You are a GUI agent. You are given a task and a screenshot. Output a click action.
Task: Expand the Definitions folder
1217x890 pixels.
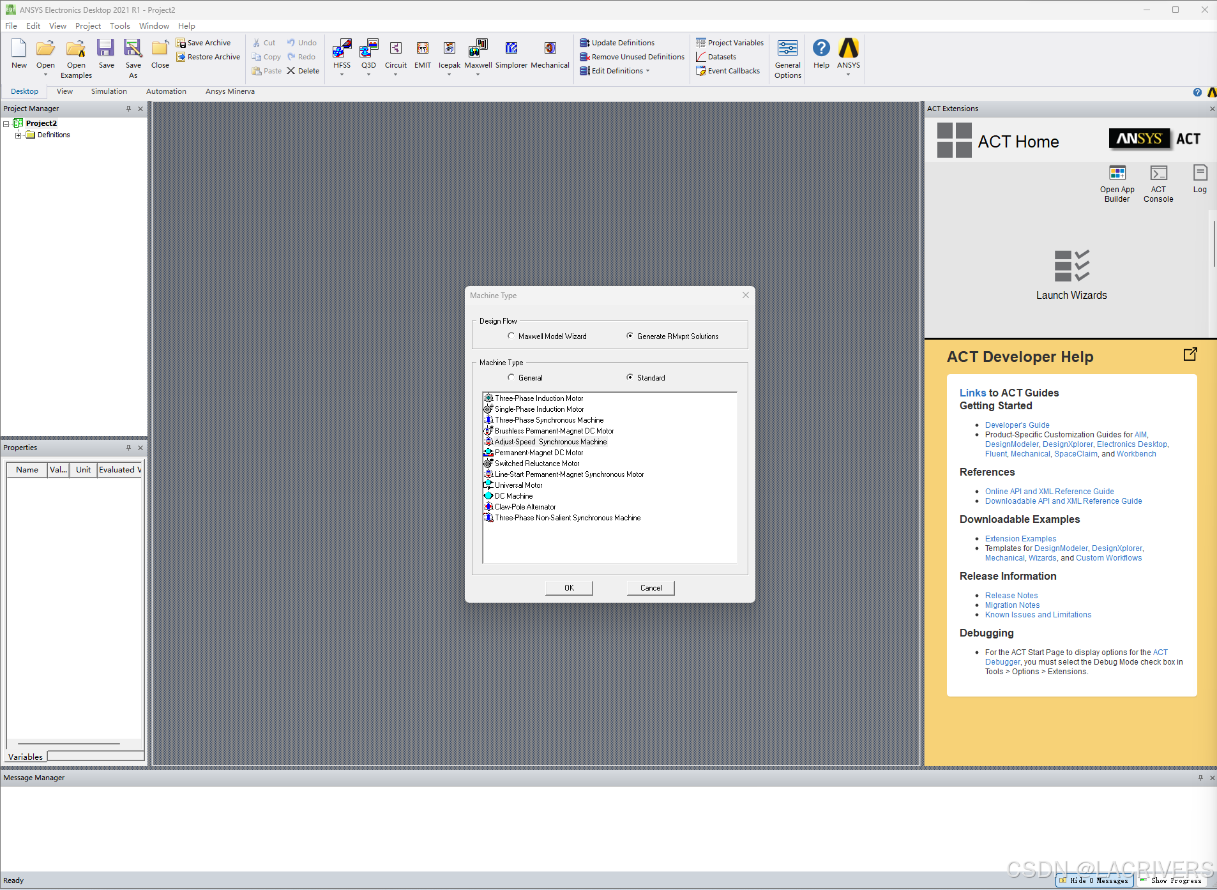(19, 135)
